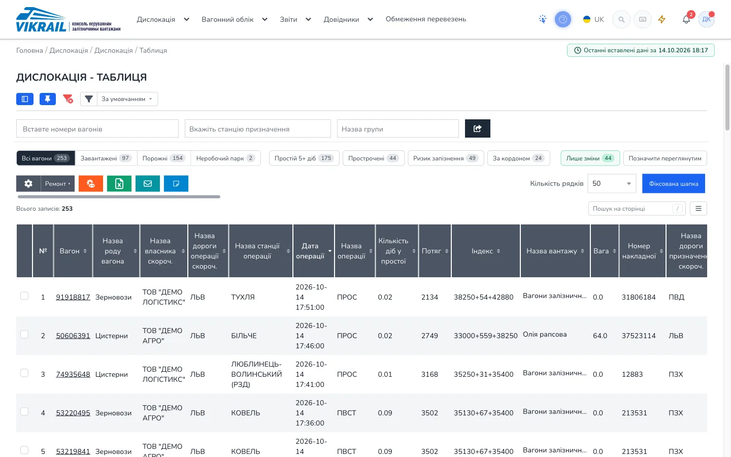Open the hamburger menu next to page search
This screenshot has height=457, width=731.
(x=699, y=209)
